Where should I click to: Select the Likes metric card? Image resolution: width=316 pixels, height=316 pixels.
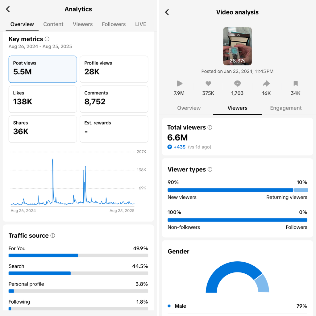[43, 99]
